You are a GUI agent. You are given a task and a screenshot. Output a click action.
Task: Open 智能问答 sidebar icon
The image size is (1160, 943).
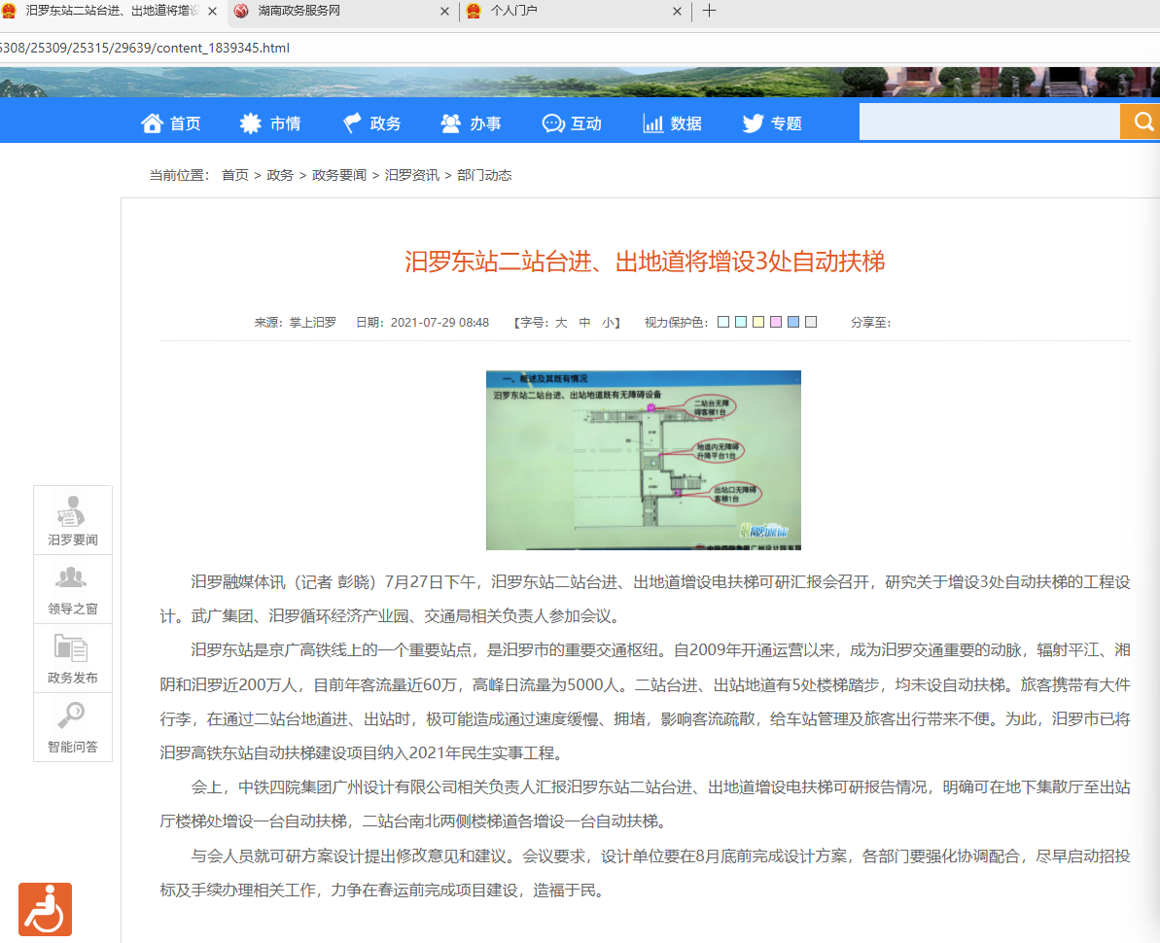click(x=73, y=717)
